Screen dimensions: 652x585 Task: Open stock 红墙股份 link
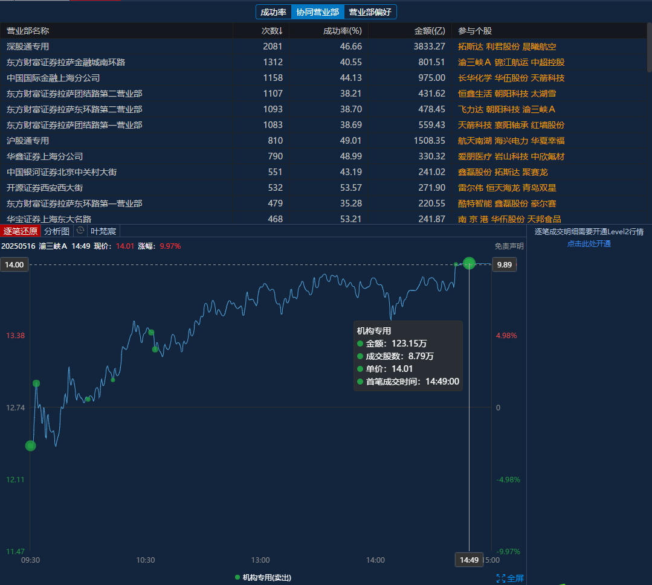[x=547, y=125]
